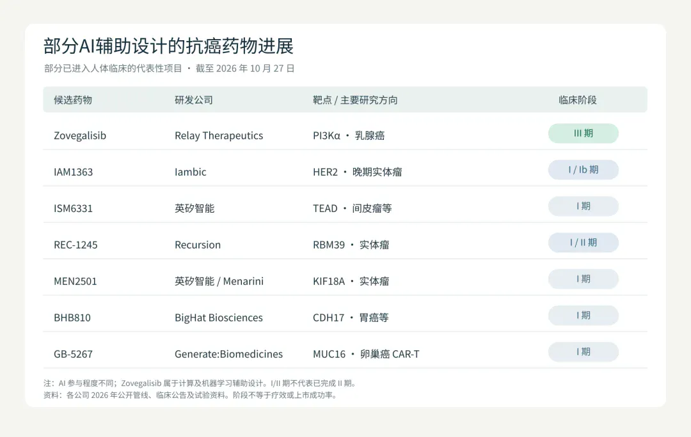This screenshot has height=437, width=691.
Task: Select the Zovegalisib drug name cell
Action: pos(80,135)
